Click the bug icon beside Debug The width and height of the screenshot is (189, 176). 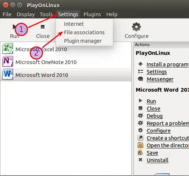click(140, 116)
